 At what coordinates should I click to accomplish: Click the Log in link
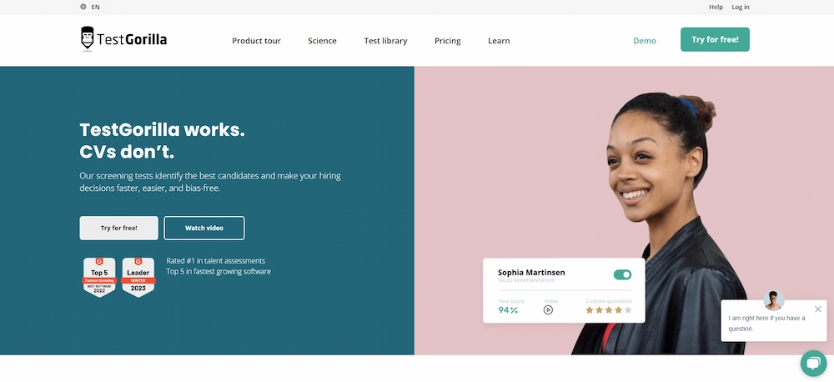point(741,7)
